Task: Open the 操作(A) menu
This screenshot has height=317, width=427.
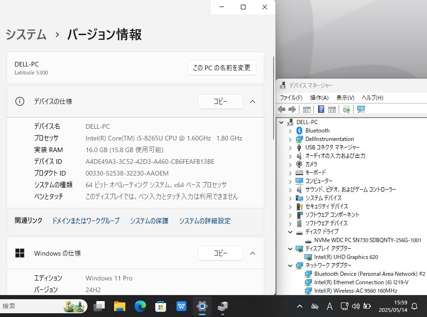Action: tap(320, 97)
